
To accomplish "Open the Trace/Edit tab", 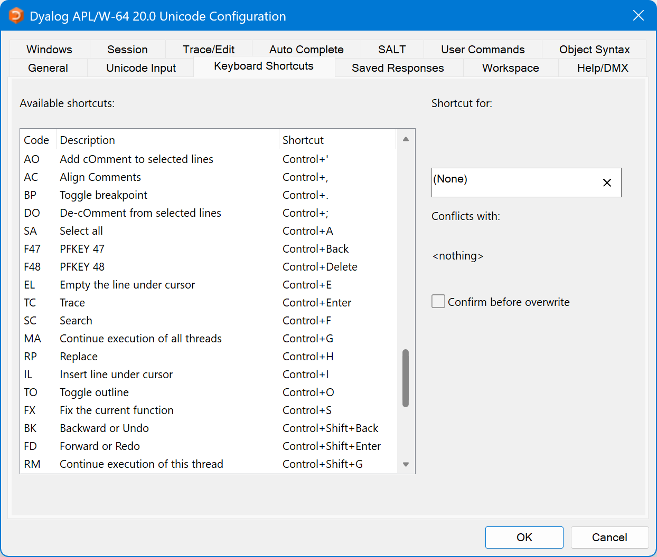I will point(209,50).
